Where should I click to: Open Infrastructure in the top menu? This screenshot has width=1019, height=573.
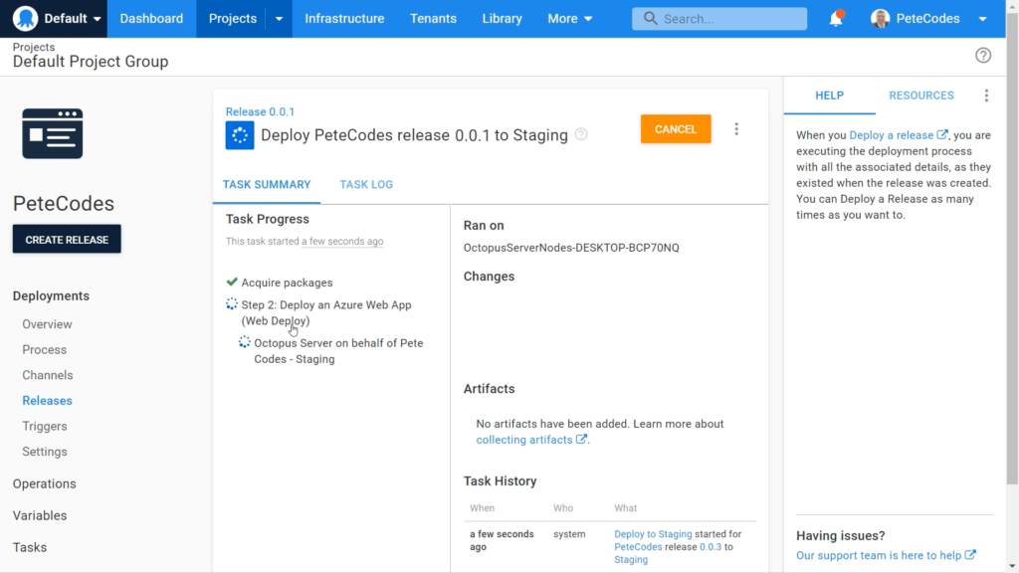point(344,19)
